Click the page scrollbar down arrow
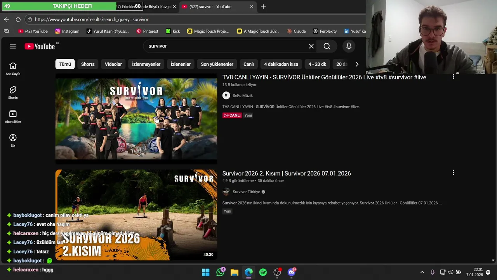 494,261
